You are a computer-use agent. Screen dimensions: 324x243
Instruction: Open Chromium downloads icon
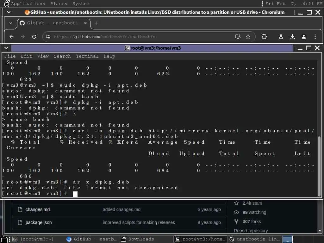coord(292,37)
